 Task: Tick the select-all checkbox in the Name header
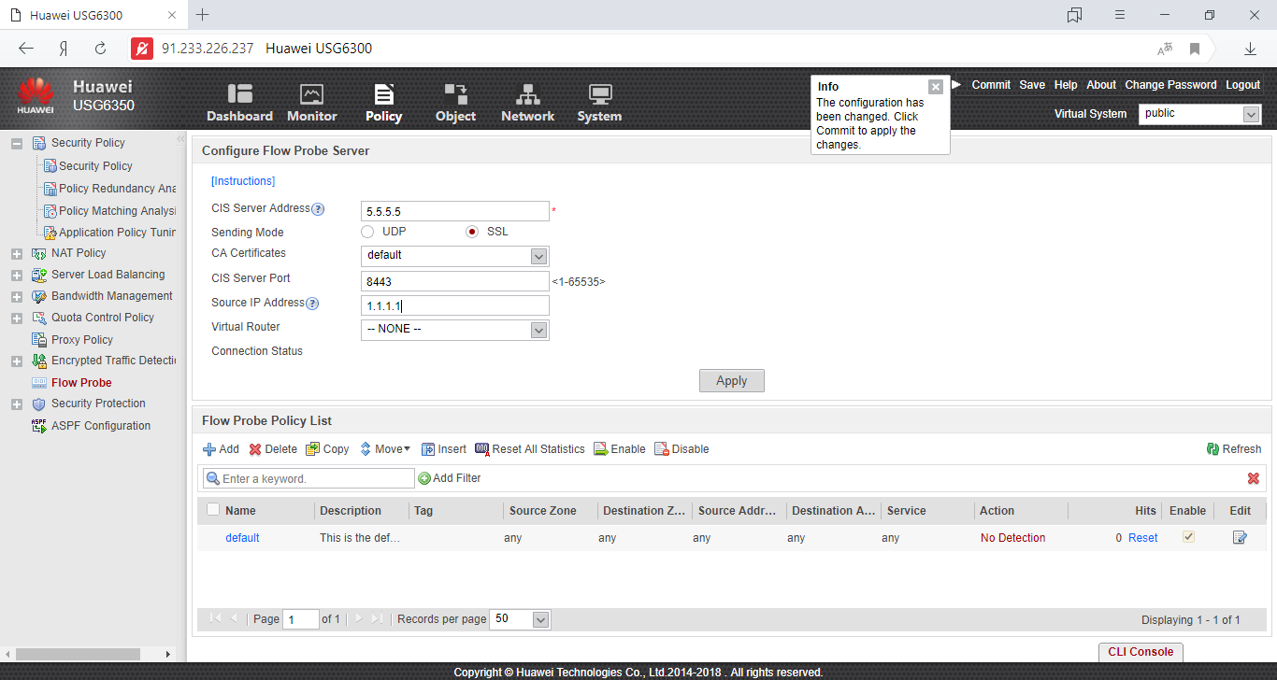(213, 510)
